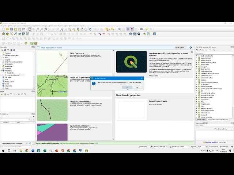Switch to the Estilo de capas tab
234x175 pixels.
point(201,120)
